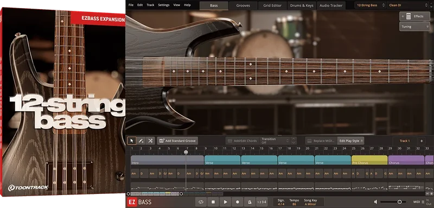
Task: Click the Am chord at bar 9
Action: pos(208,173)
